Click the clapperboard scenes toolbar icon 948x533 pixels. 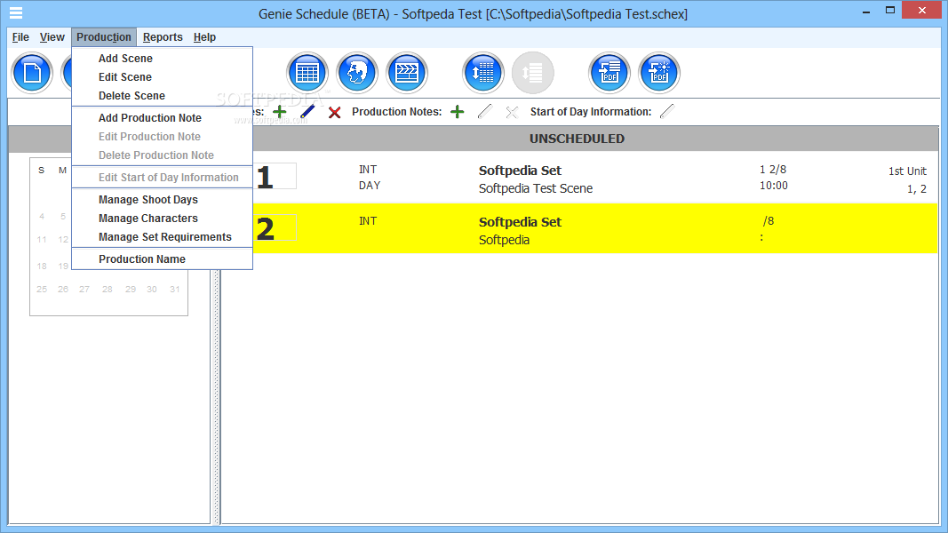406,73
